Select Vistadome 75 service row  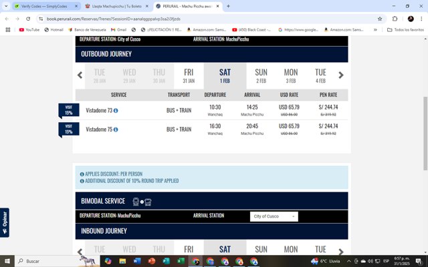211,129
